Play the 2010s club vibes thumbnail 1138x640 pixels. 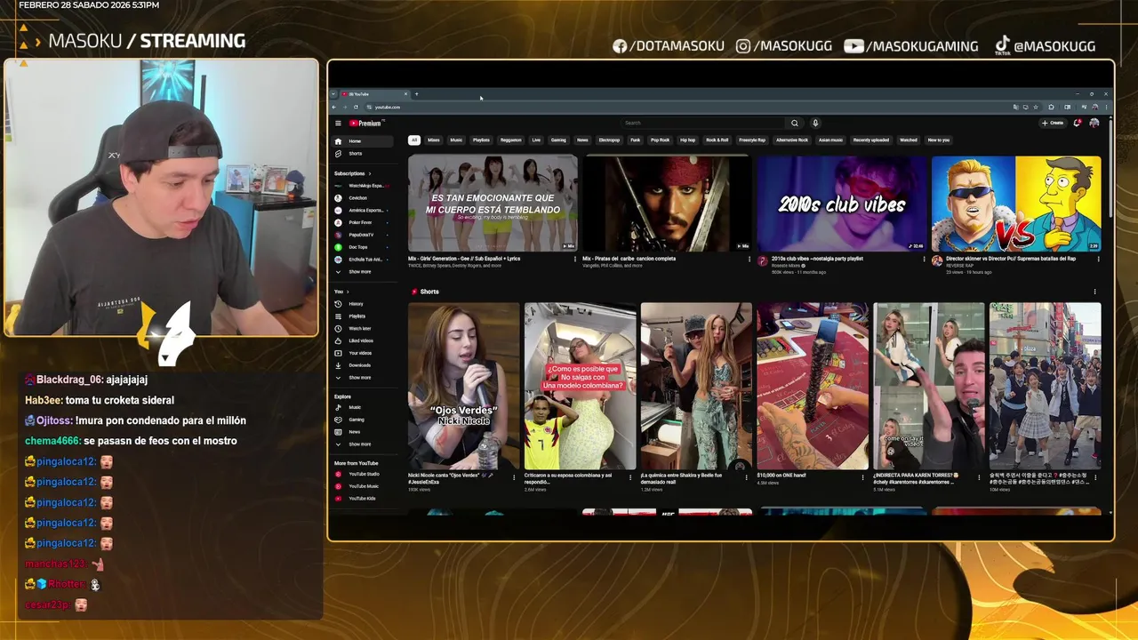tap(841, 204)
